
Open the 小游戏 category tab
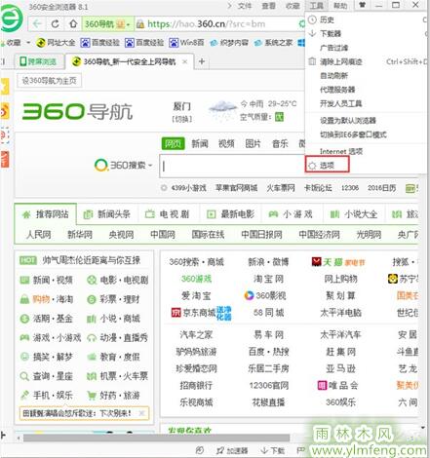pyautogui.click(x=291, y=214)
